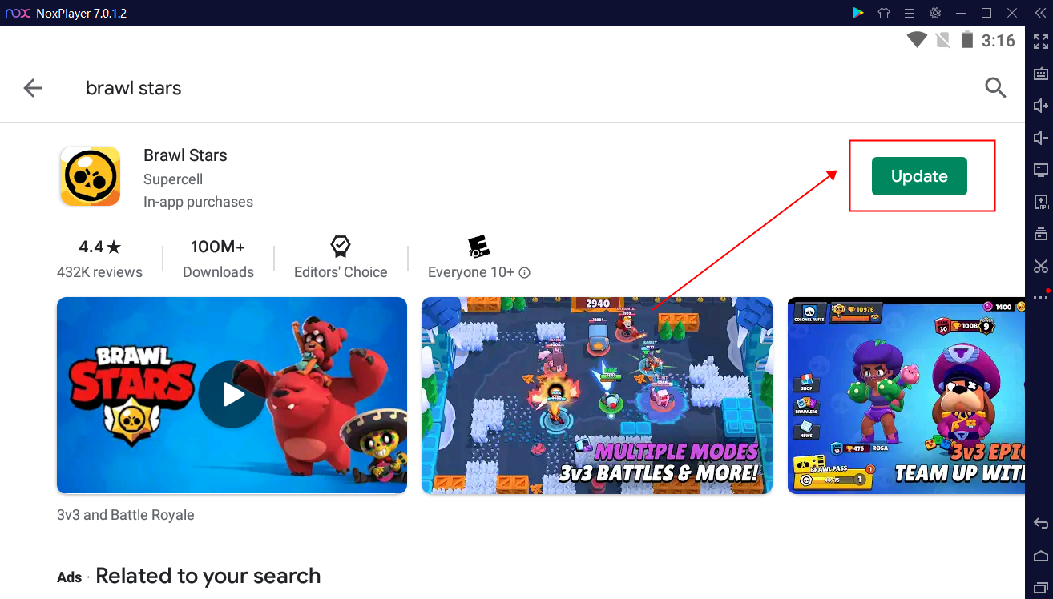
Task: Open the Supercell developer name
Action: 173,179
